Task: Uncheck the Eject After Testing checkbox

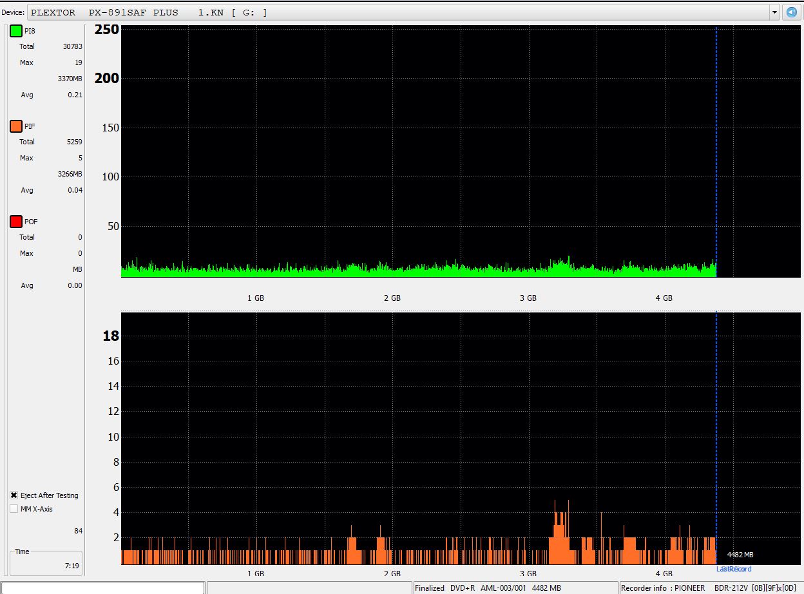Action: [x=14, y=495]
